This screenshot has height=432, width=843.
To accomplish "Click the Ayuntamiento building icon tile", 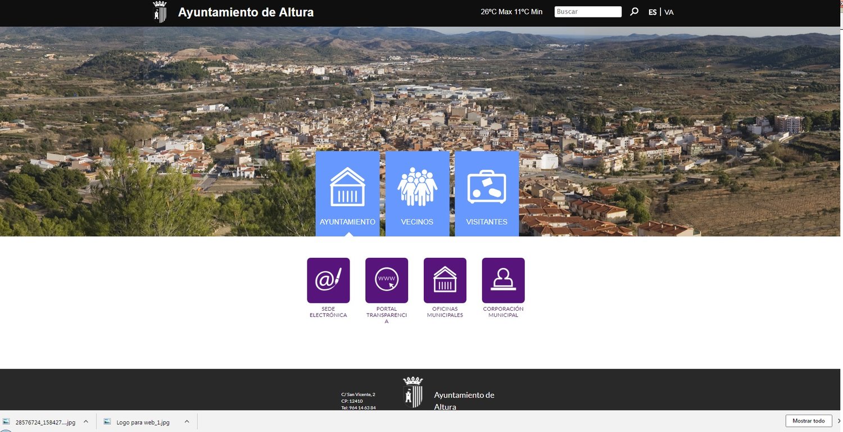I will point(347,185).
